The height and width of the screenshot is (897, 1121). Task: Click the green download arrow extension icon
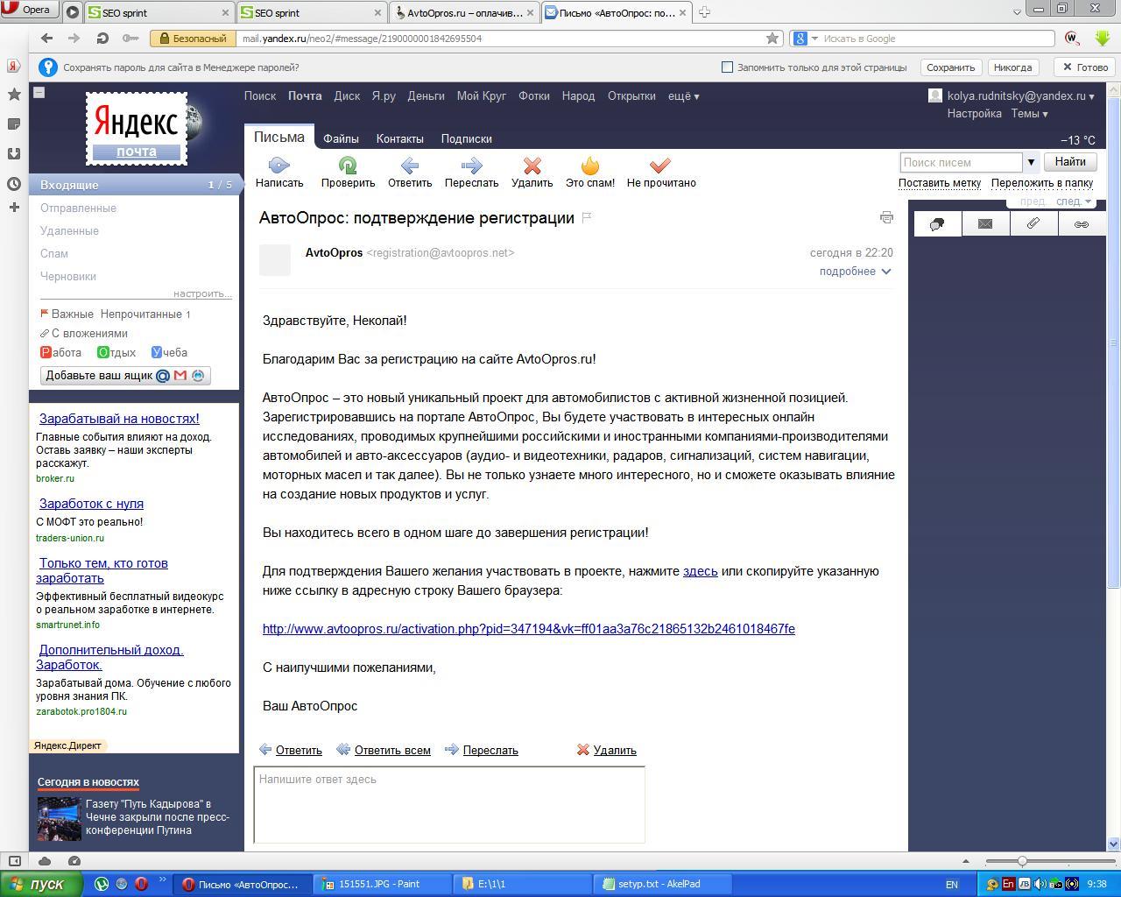(x=1102, y=39)
